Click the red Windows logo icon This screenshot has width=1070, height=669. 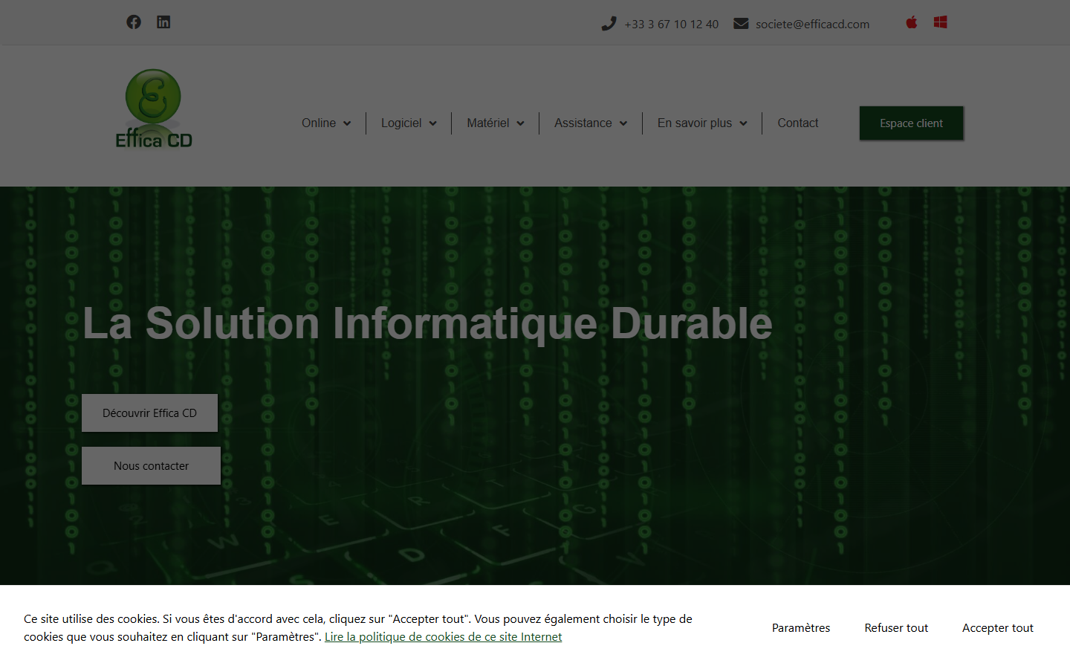coord(941,22)
